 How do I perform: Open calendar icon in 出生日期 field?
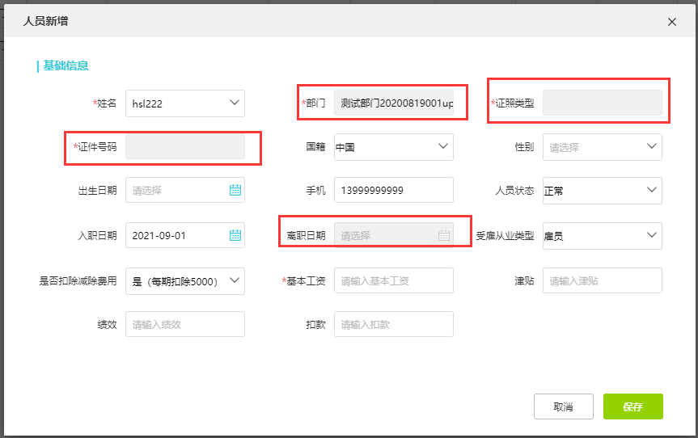pyautogui.click(x=235, y=191)
